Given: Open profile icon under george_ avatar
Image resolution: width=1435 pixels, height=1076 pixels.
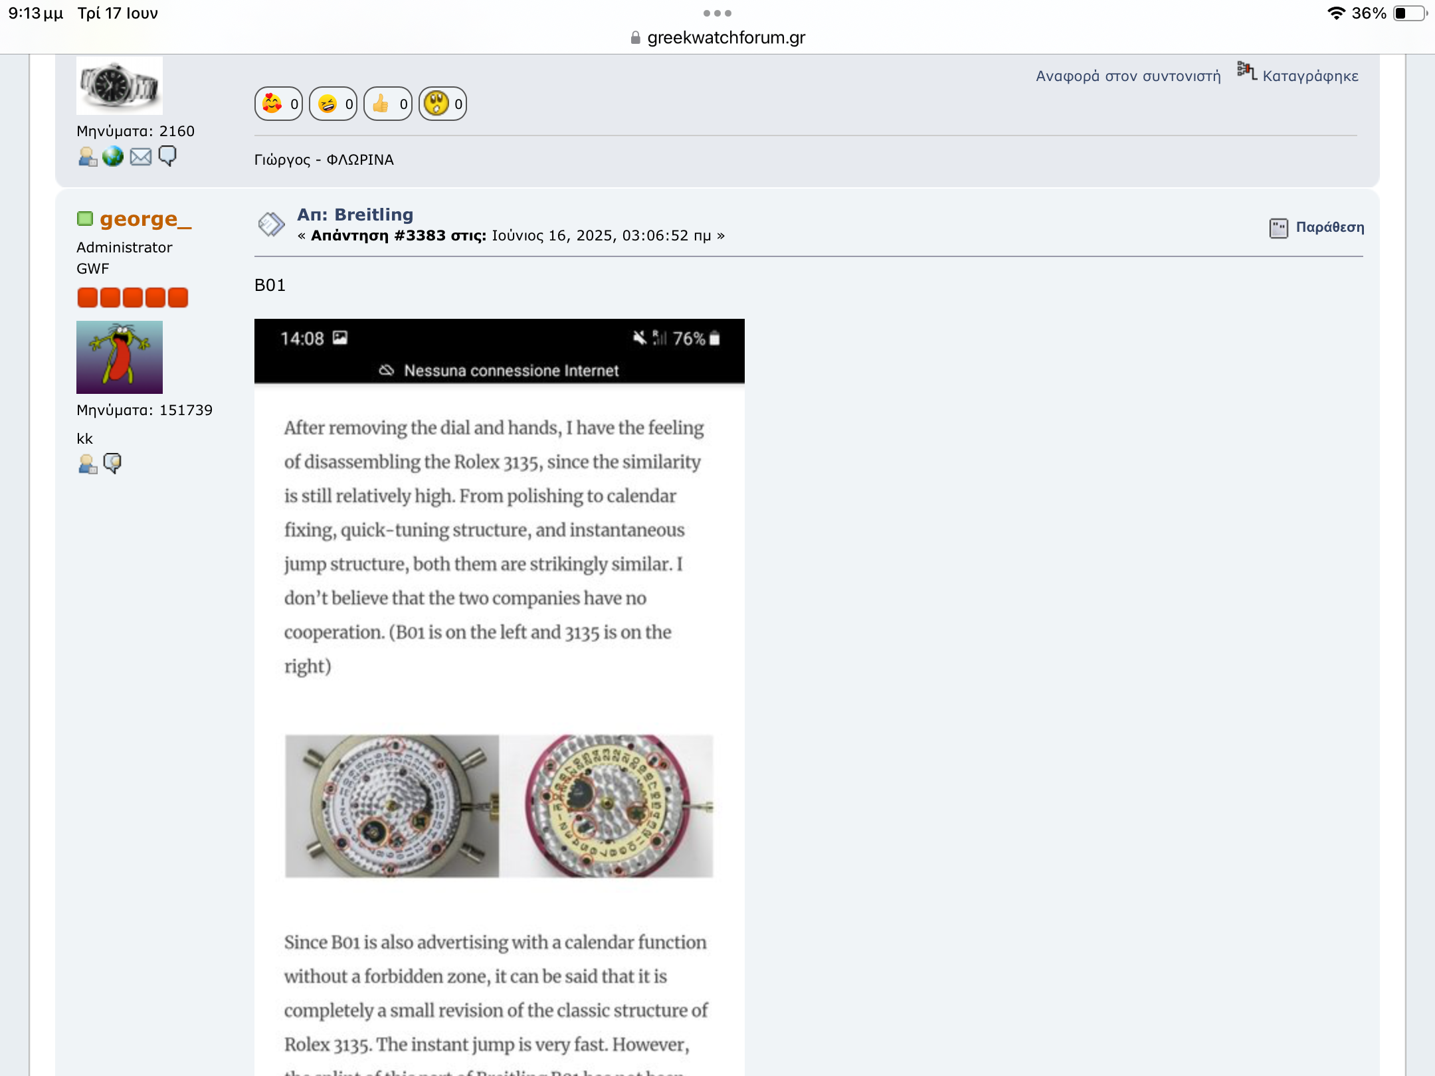Looking at the screenshot, I should pos(87,464).
